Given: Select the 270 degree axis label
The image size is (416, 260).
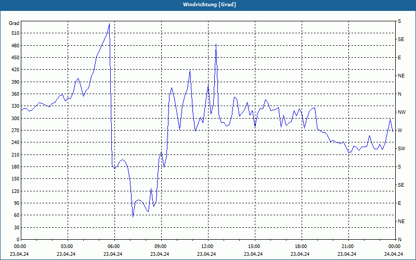Looking at the screenshot, I should 16,131.
